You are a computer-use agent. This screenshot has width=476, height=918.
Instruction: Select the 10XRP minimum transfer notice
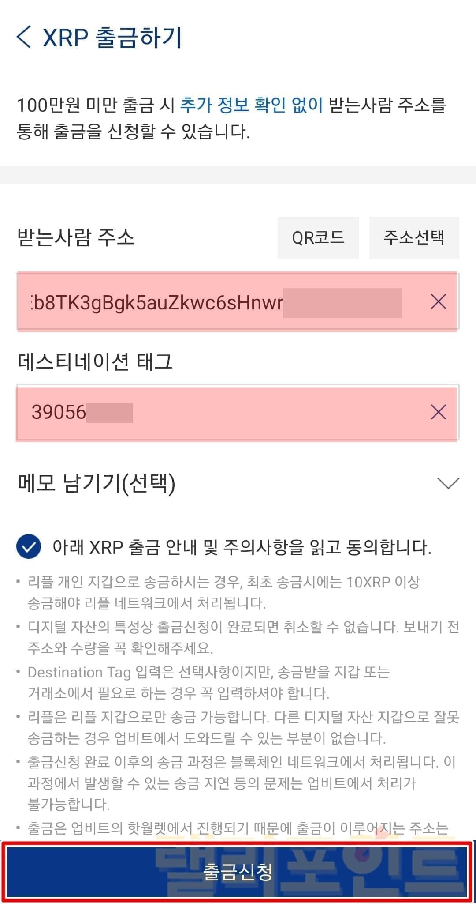(224, 593)
